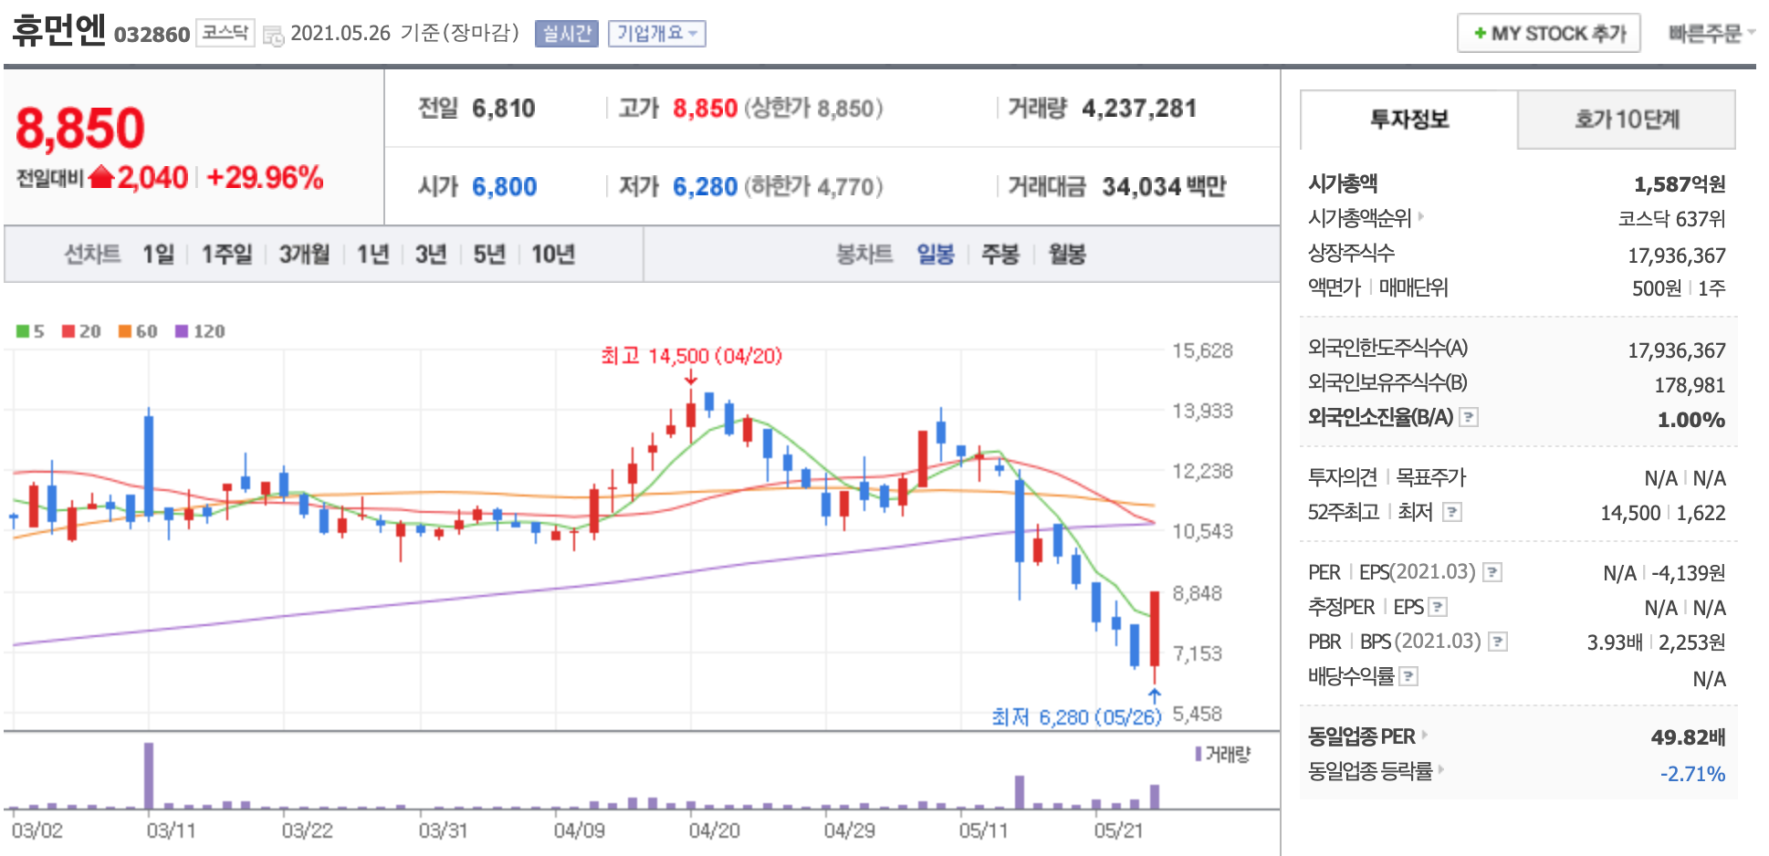Image resolution: width=1769 pixels, height=856 pixels.
Task: Click the +29.96% change rate
Action: point(265,177)
